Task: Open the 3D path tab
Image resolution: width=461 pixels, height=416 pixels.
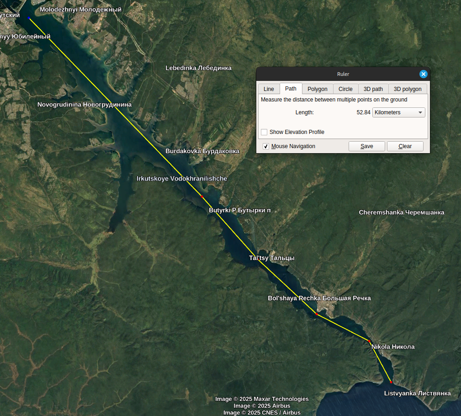Action: pos(373,89)
